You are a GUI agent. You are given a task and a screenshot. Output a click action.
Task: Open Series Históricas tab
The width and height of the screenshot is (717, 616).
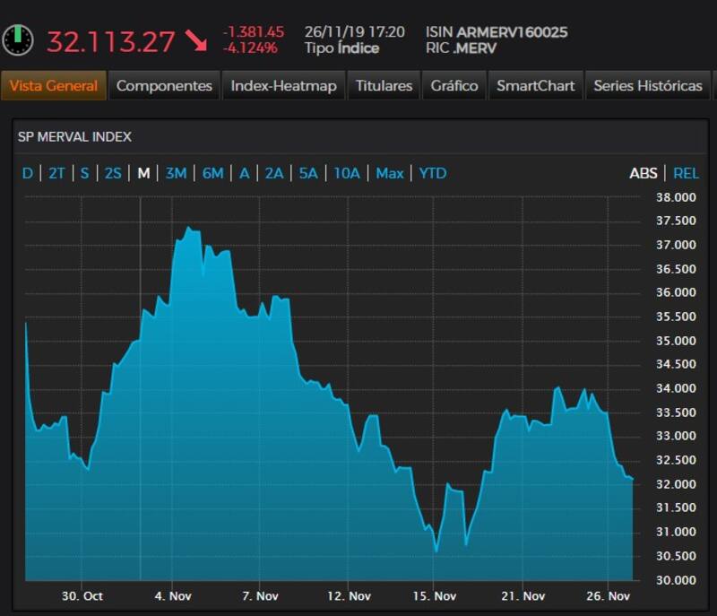[x=647, y=86]
